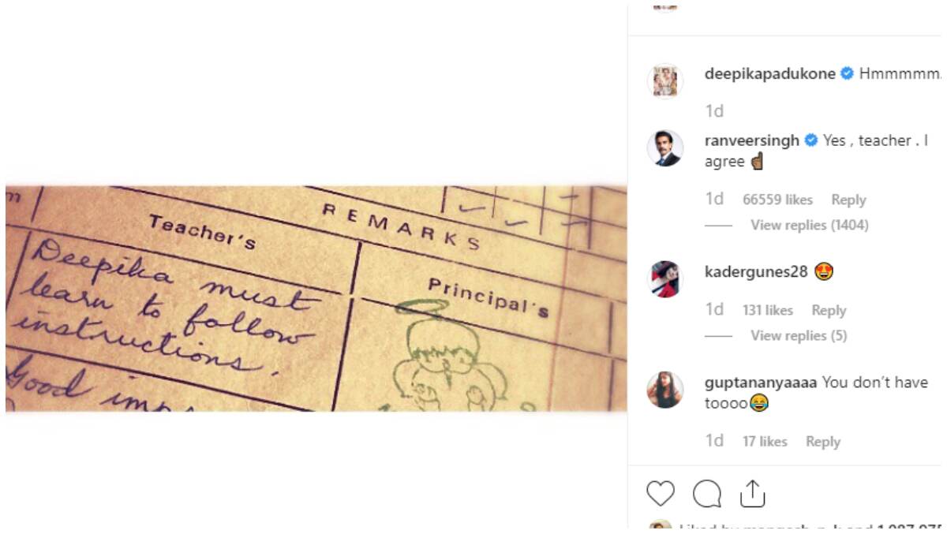947x534 pixels.
Task: Open the ranveersingh username link
Action: click(x=751, y=141)
